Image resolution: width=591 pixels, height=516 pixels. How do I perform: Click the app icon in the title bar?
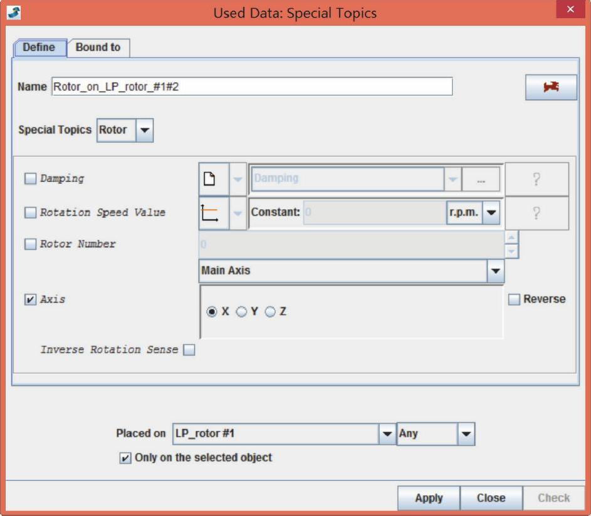tap(13, 12)
